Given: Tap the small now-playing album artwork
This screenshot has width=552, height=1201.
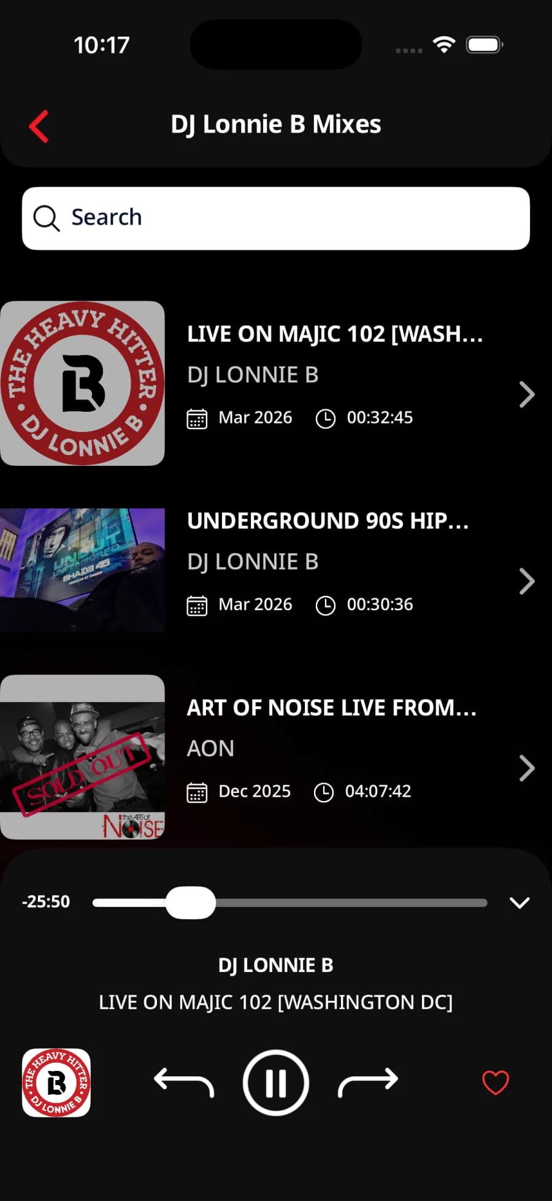Looking at the screenshot, I should [x=56, y=1083].
